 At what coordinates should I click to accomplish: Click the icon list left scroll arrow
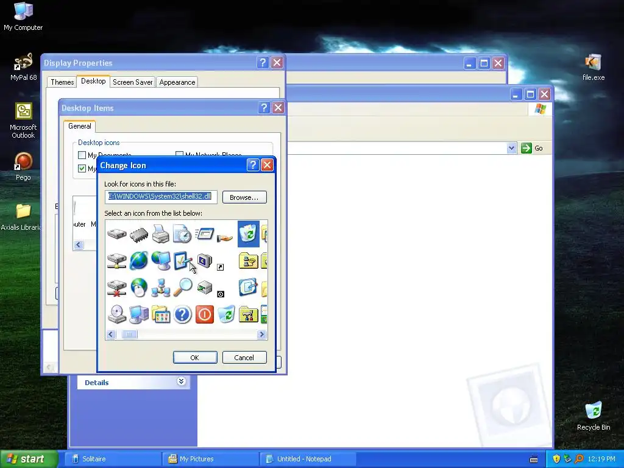111,335
